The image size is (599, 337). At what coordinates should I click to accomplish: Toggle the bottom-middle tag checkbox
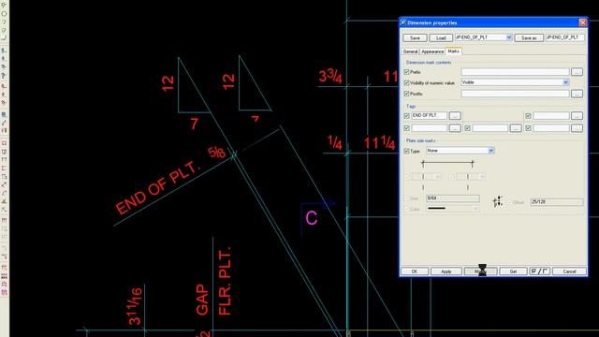(x=467, y=128)
